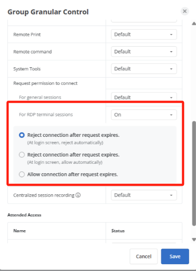
Task: Open the Remote command dropdown
Action: [x=144, y=52]
